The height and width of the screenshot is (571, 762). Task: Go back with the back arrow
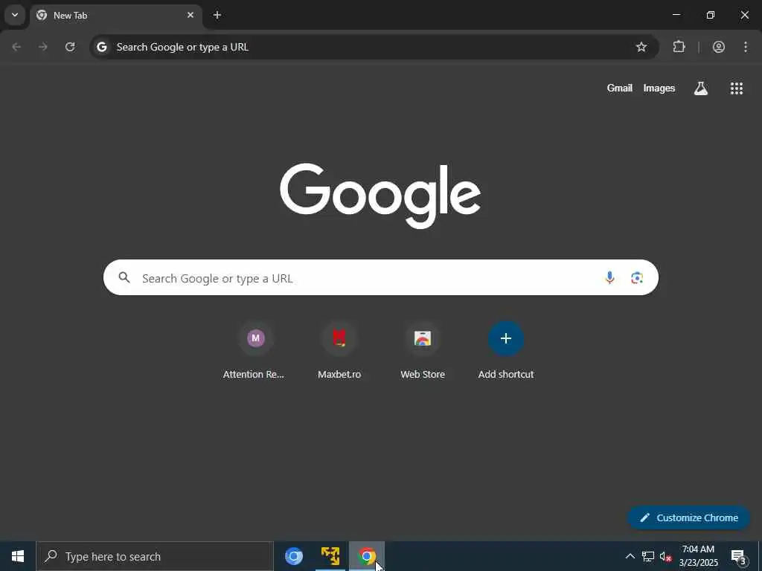(x=16, y=47)
